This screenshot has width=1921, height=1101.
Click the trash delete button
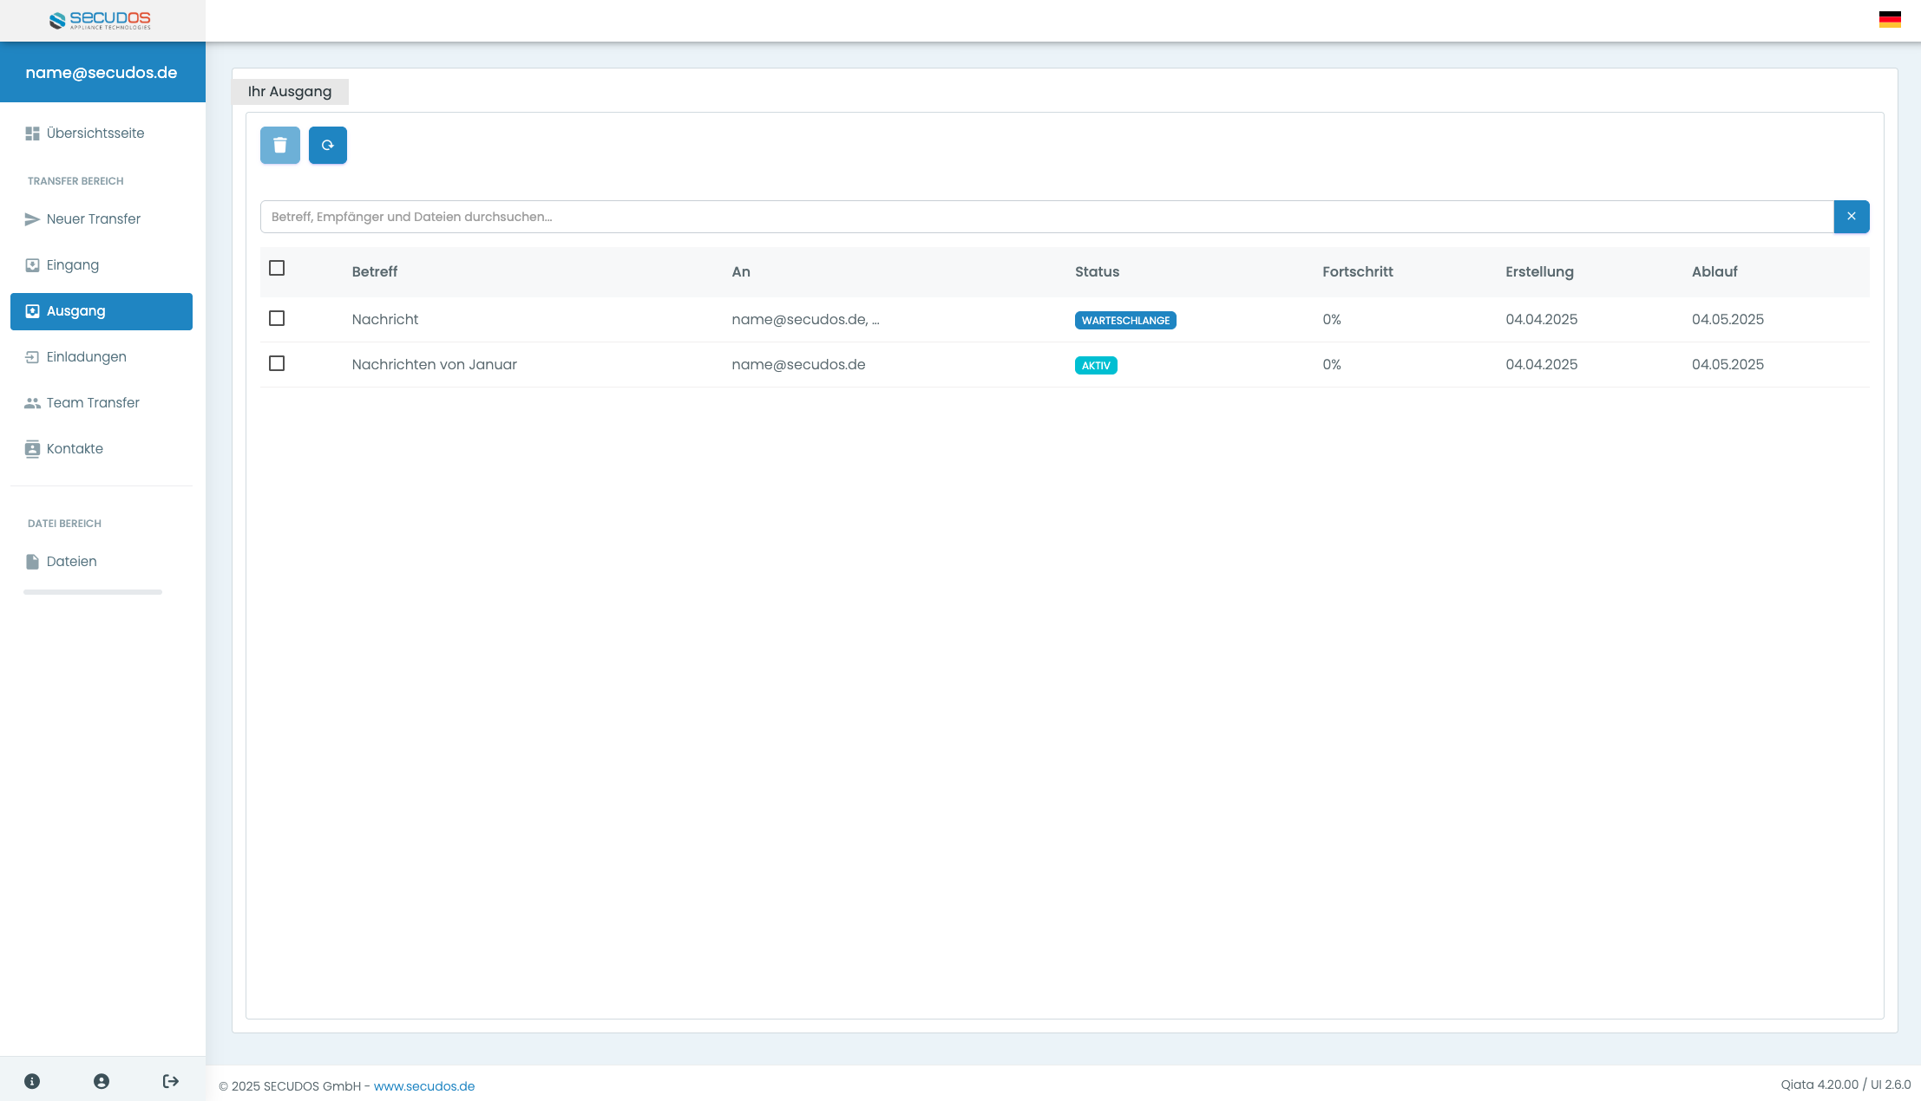[279, 146]
